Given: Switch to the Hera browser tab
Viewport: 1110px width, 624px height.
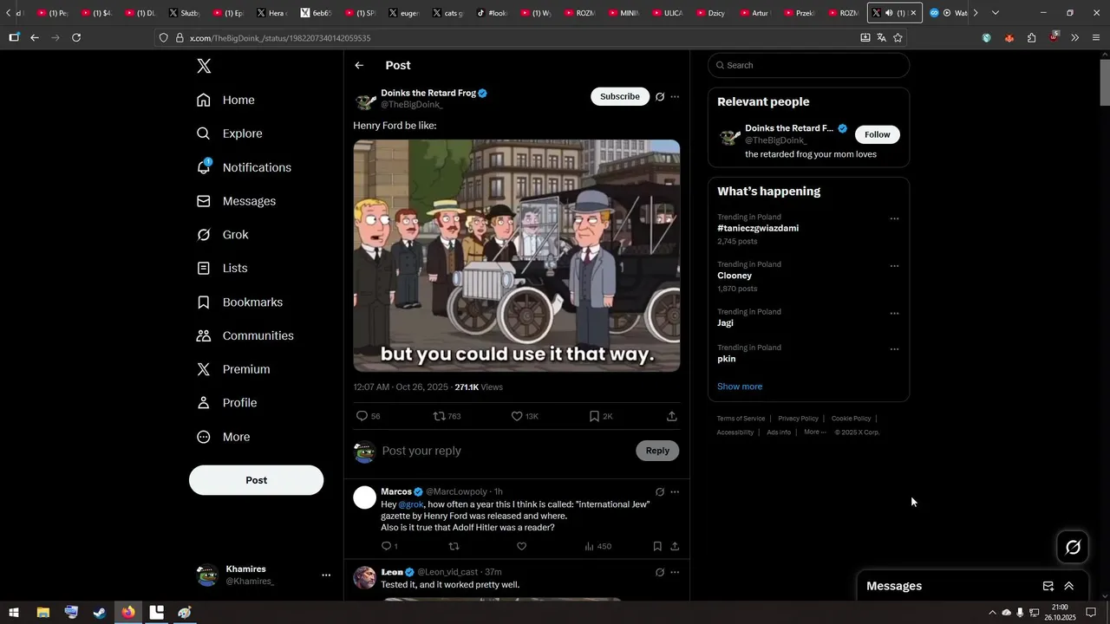Looking at the screenshot, I should coord(272,13).
